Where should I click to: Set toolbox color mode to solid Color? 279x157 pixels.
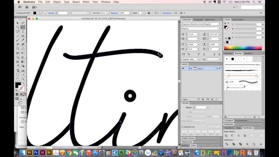[x=17, y=94]
